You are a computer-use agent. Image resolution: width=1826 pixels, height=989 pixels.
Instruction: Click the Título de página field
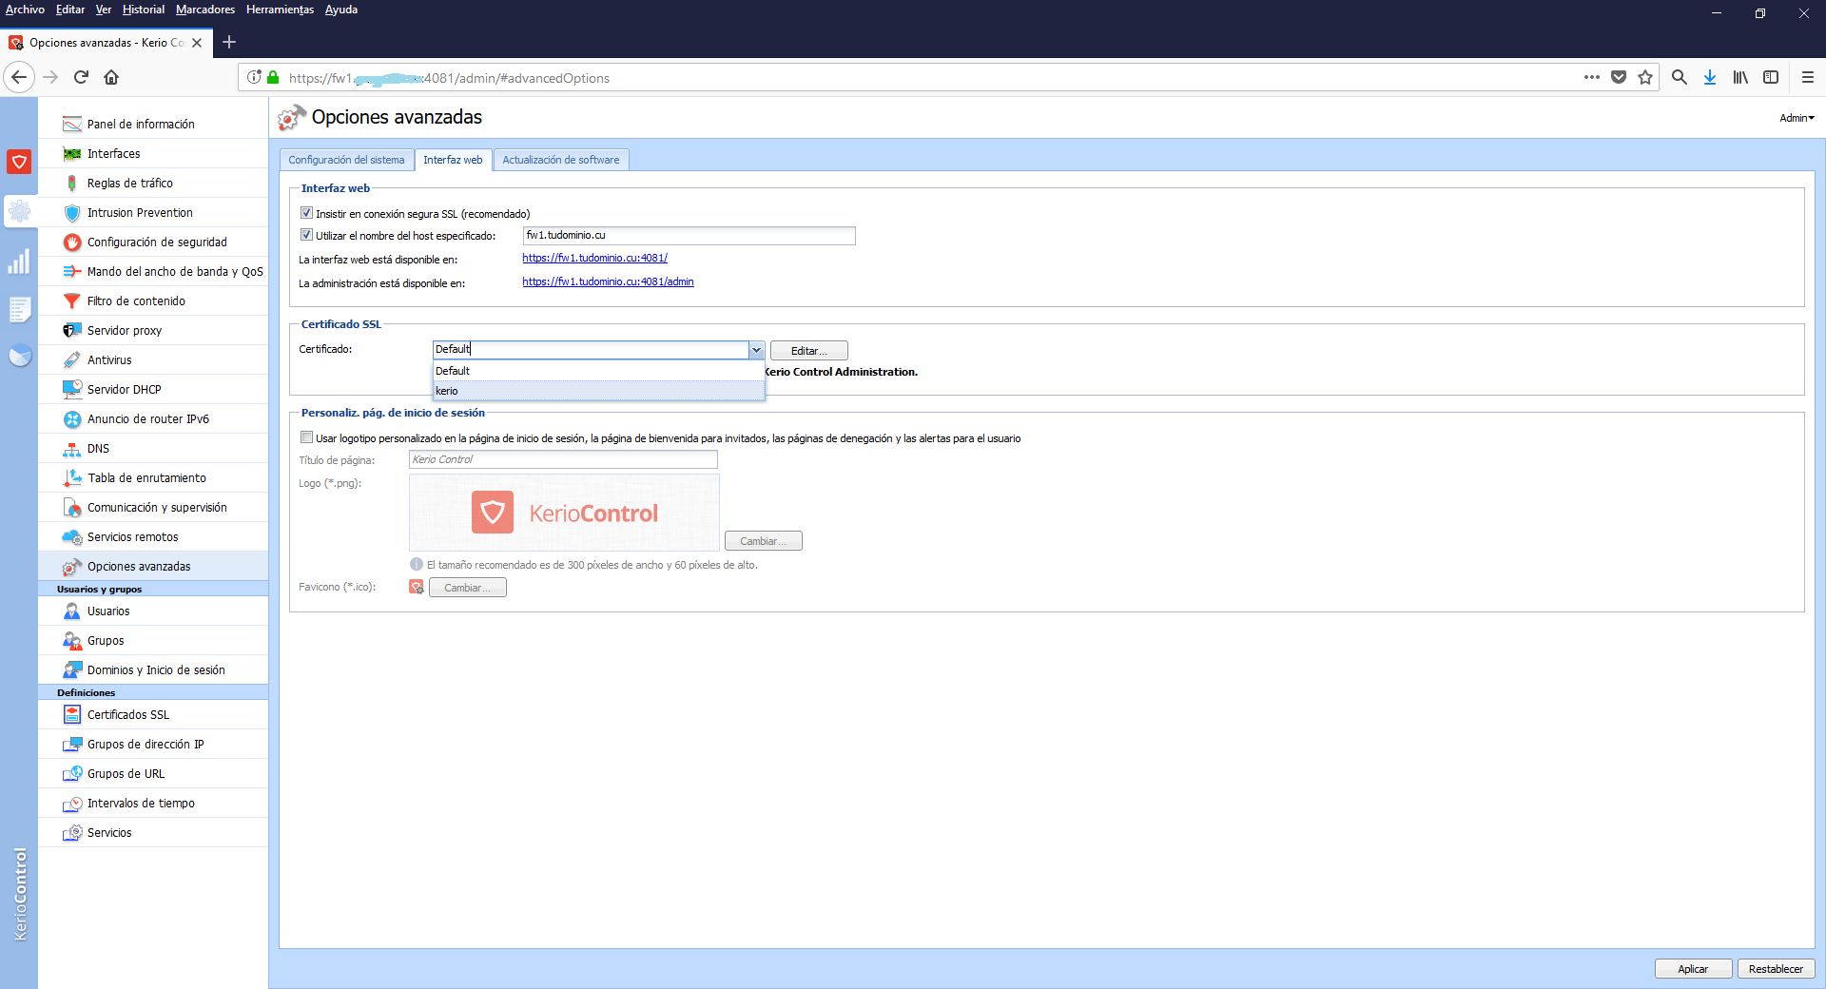coord(563,459)
